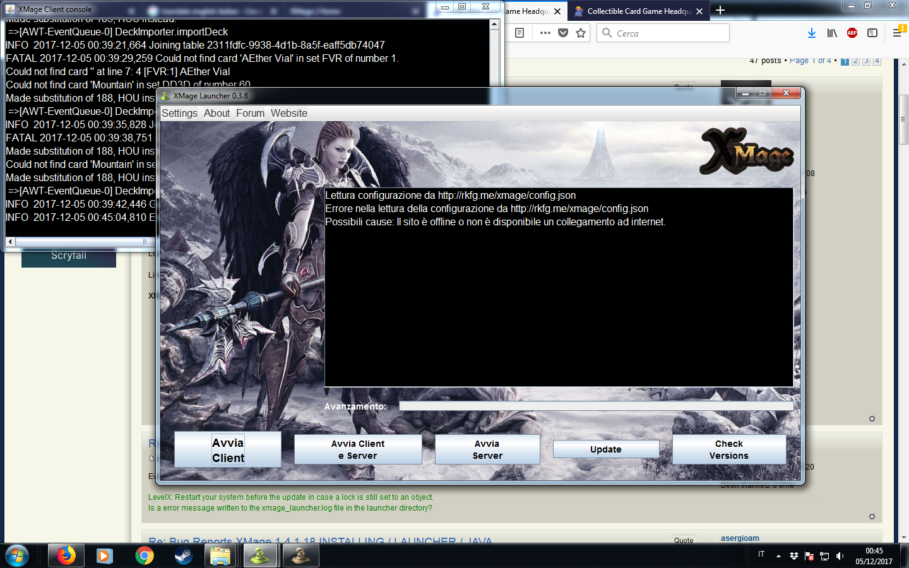Click in the Cerca search field
Image resolution: width=909 pixels, height=568 pixels.
tap(663, 33)
